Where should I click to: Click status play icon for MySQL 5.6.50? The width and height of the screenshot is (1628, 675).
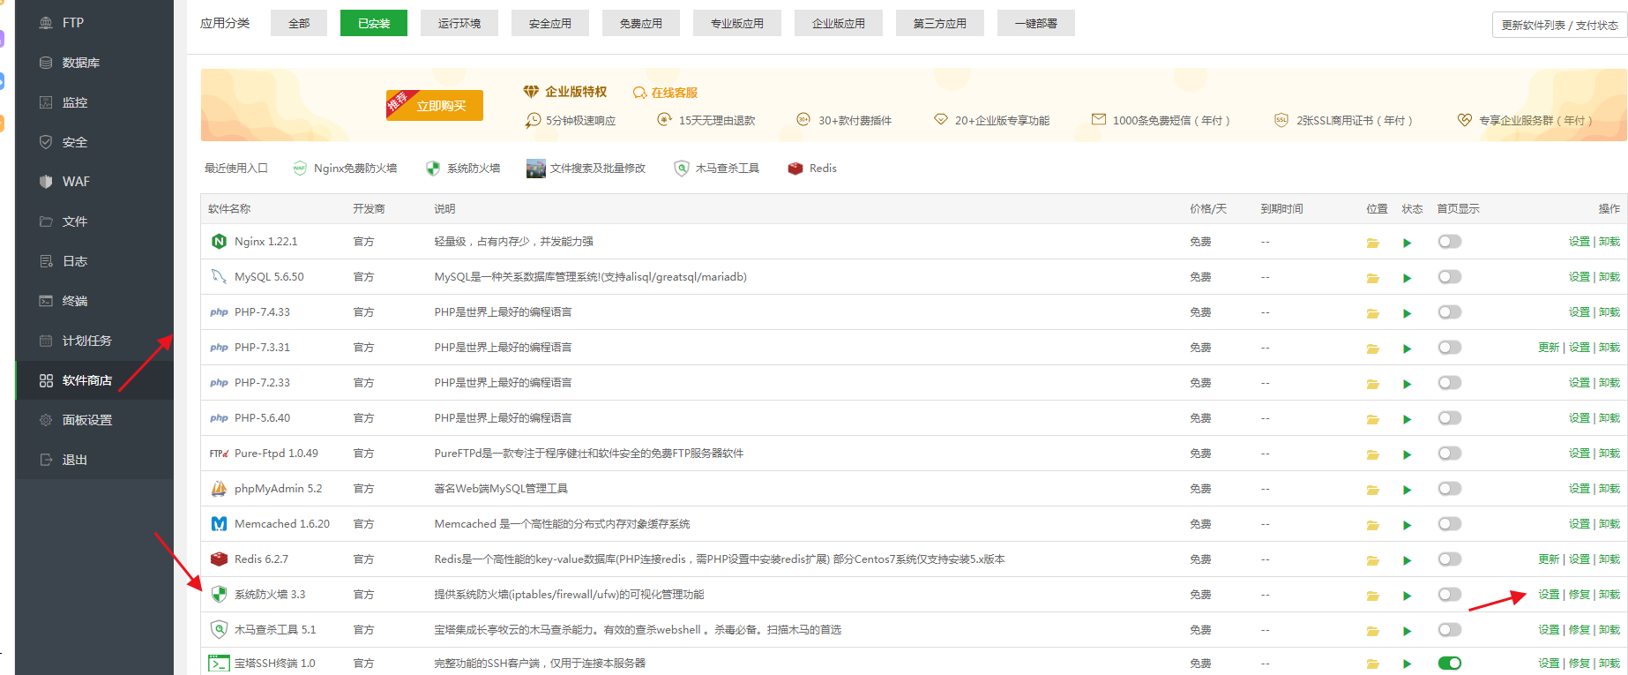pyautogui.click(x=1408, y=278)
